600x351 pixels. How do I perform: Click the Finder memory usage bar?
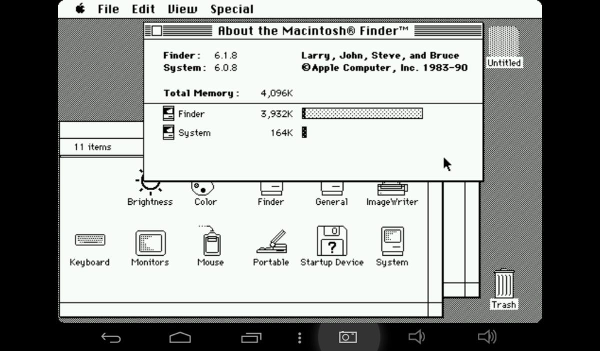tap(362, 113)
